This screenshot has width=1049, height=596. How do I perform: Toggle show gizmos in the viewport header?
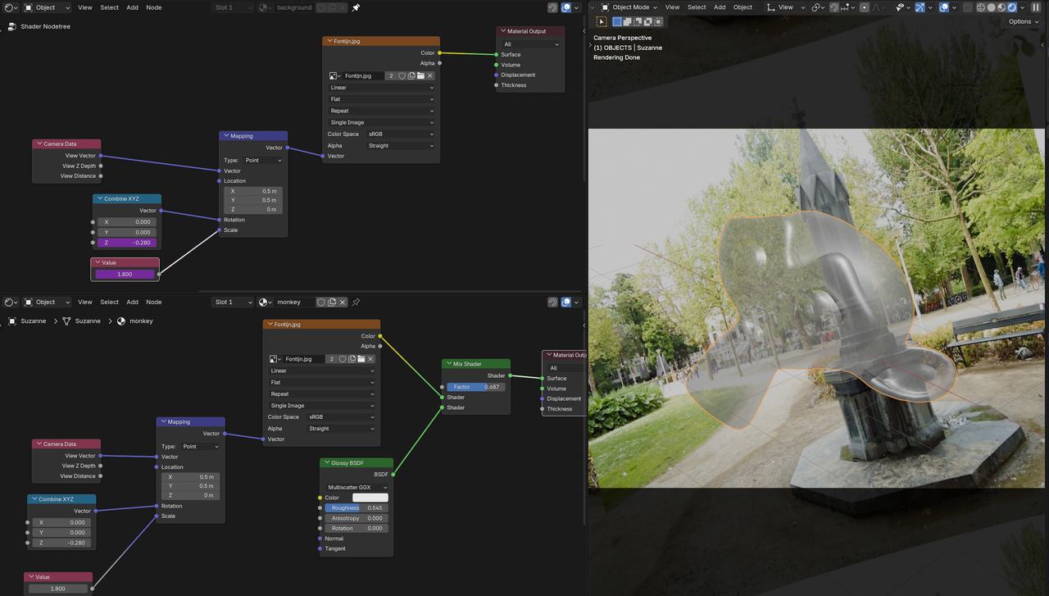click(920, 7)
